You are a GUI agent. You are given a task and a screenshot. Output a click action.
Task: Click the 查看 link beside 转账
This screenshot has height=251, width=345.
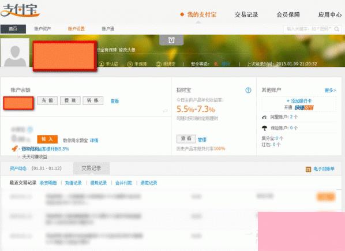[x=115, y=101]
